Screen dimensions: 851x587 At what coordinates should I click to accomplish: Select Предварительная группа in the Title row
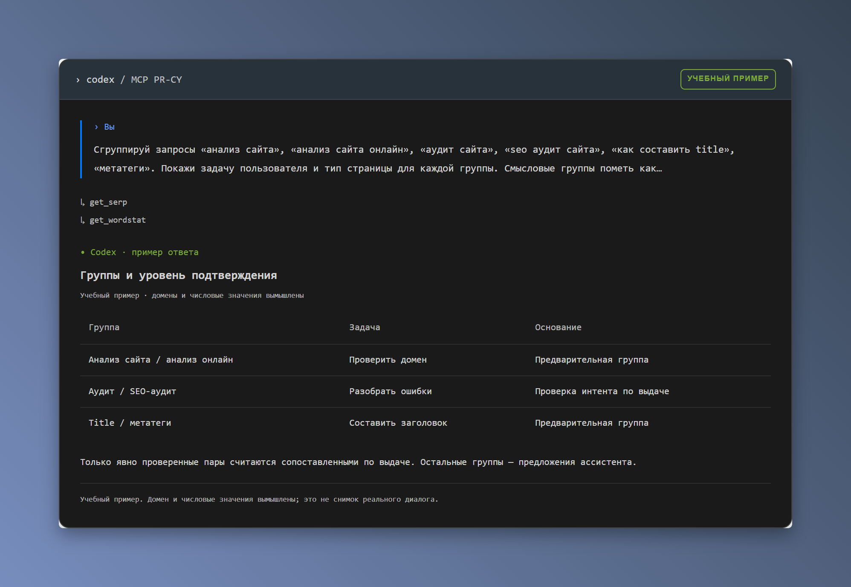[x=592, y=423]
